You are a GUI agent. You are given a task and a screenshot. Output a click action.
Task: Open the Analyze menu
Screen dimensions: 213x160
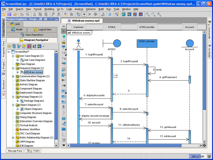point(79,9)
